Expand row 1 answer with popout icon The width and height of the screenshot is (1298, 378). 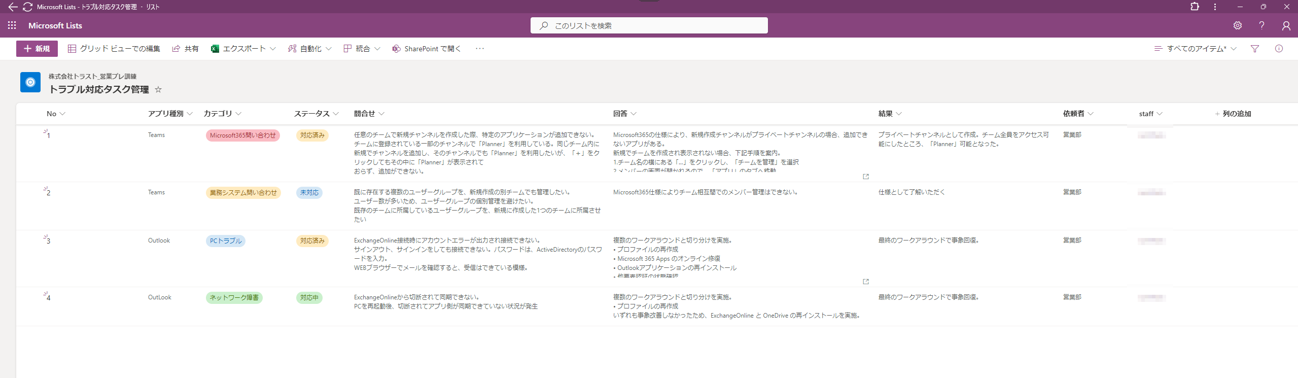coord(866,177)
